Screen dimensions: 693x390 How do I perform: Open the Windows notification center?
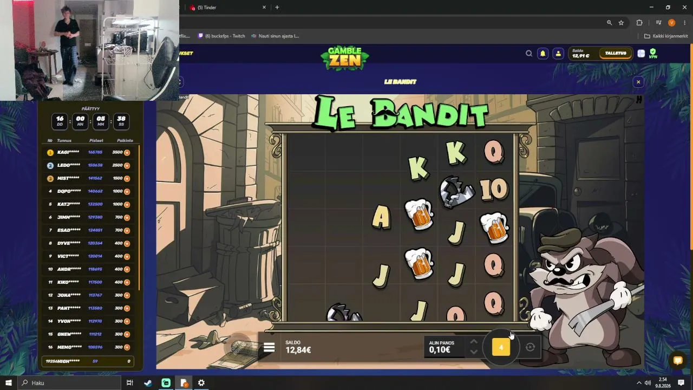click(x=681, y=383)
